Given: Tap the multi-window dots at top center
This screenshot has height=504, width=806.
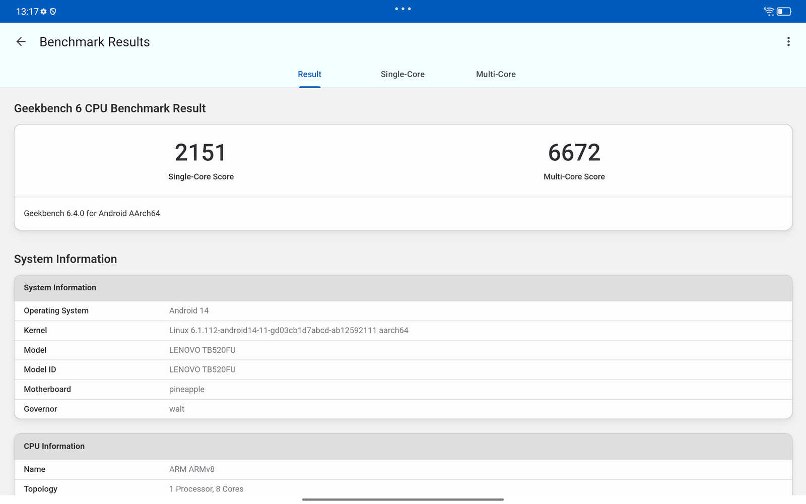Looking at the screenshot, I should [403, 9].
